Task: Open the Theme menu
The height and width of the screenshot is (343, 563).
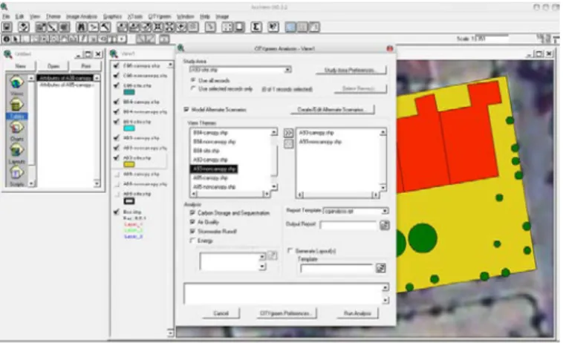Action: (x=53, y=16)
